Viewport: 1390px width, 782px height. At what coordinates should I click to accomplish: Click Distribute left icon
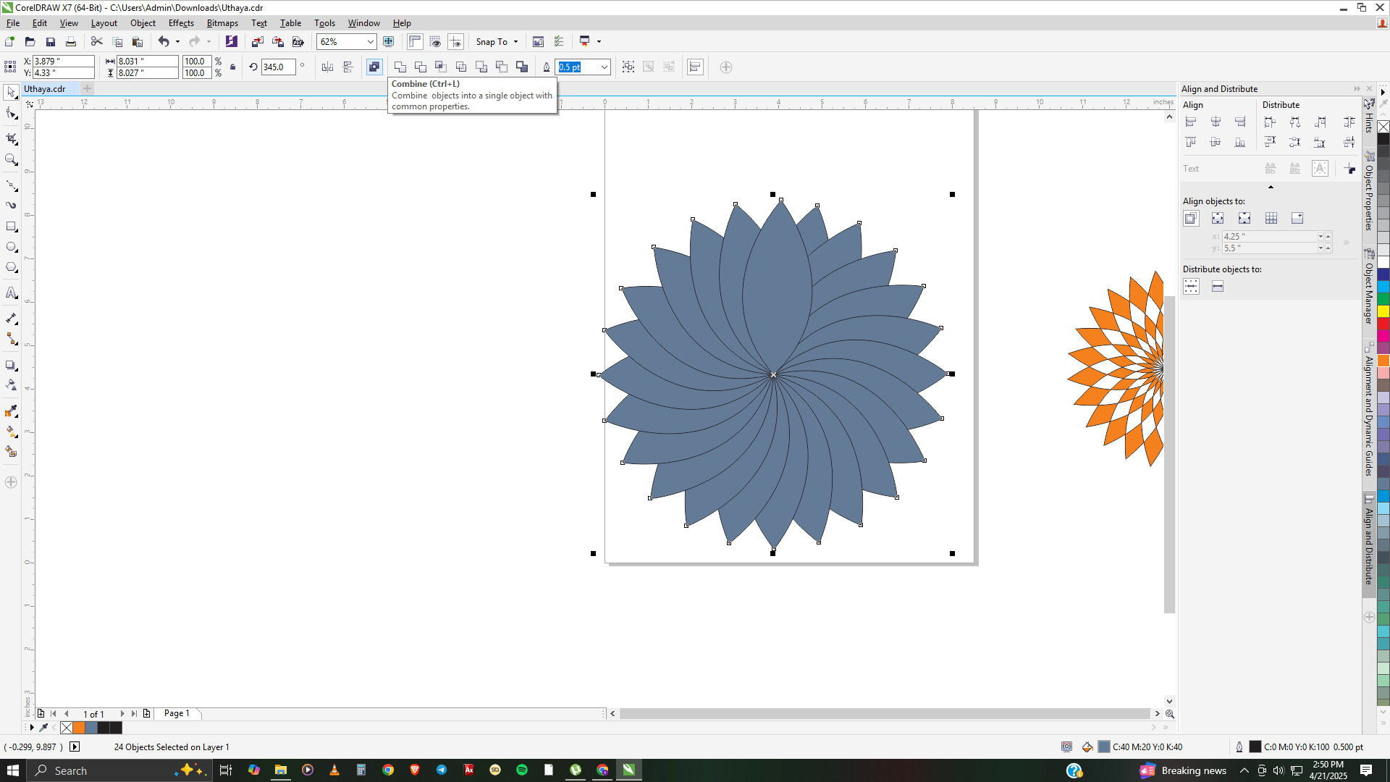(1270, 122)
